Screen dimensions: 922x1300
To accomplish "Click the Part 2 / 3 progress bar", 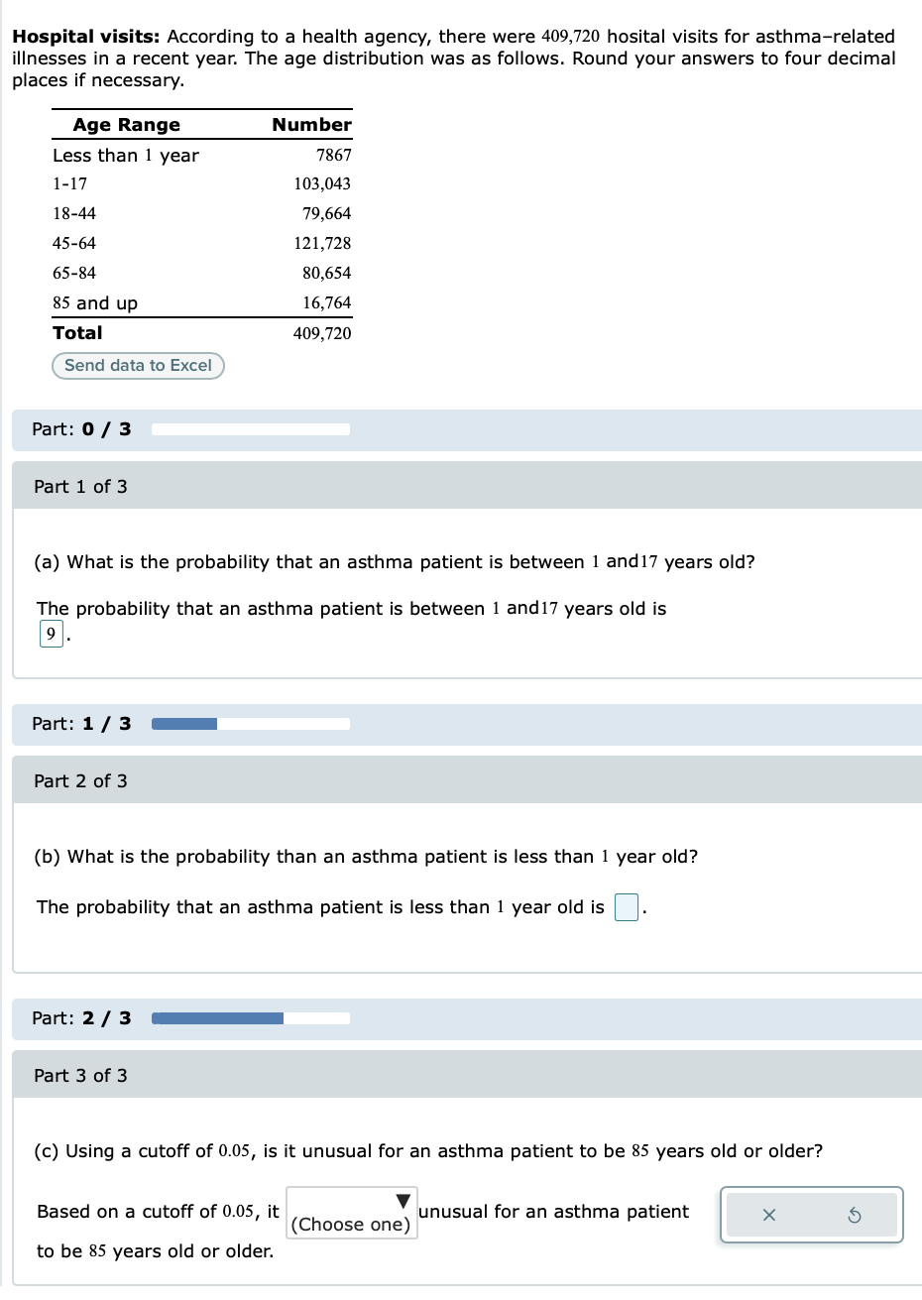I will (251, 1018).
